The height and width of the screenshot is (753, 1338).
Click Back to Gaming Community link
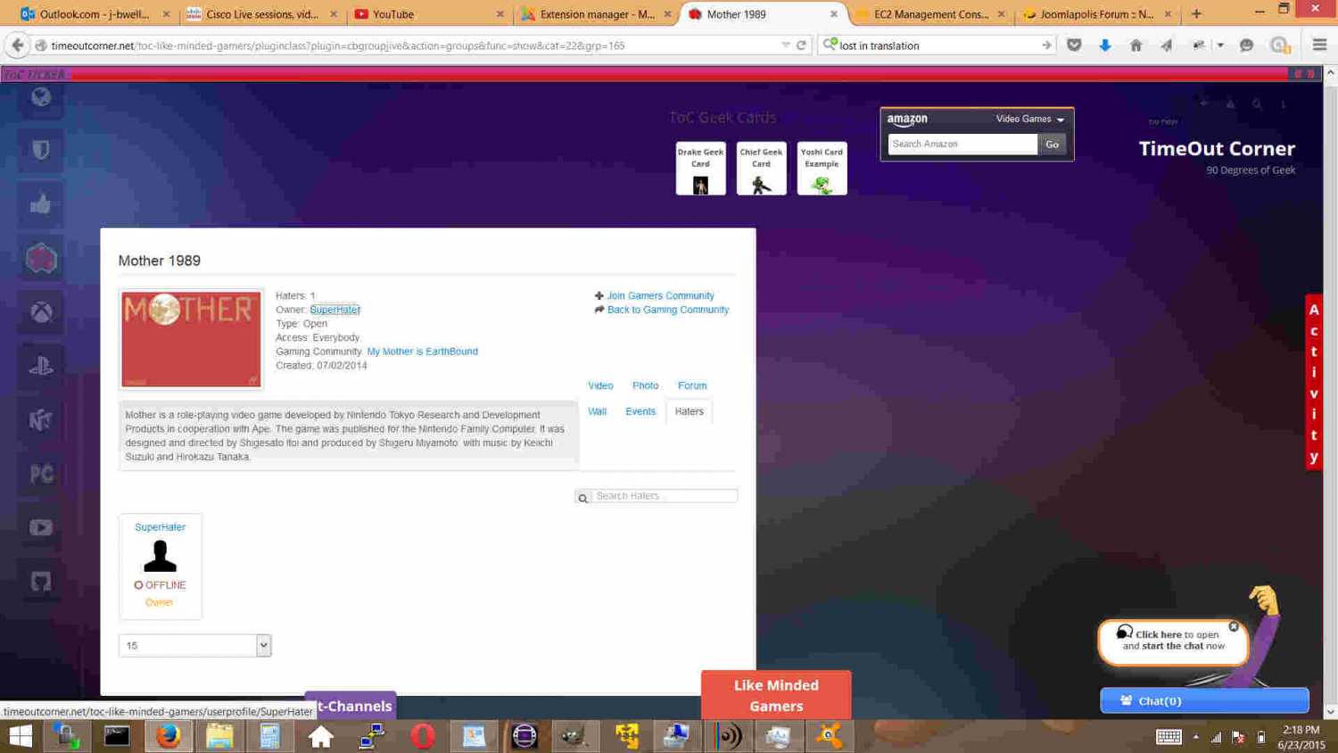point(668,310)
